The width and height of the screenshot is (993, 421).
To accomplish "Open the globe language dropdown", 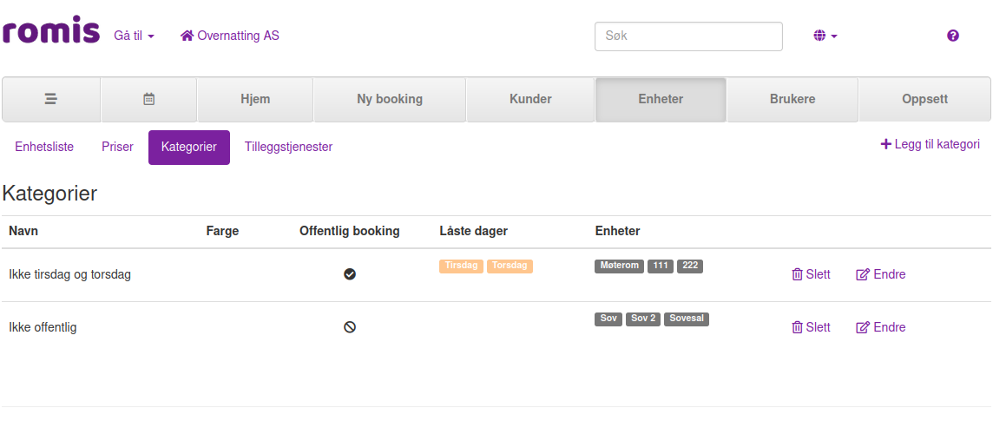I will pyautogui.click(x=825, y=36).
